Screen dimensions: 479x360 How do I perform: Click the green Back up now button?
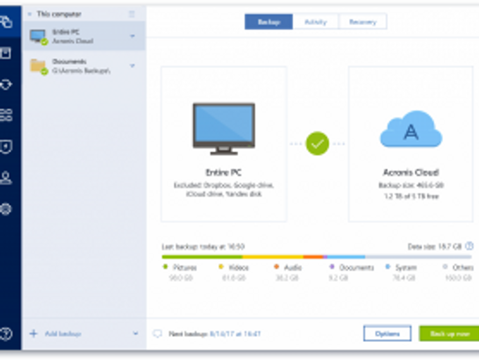[x=449, y=334]
